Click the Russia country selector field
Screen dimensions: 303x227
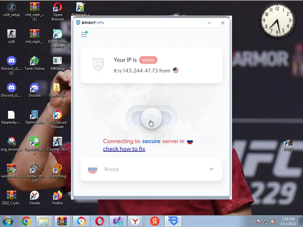click(151, 169)
